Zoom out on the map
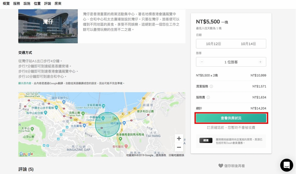296x174 pixels. 179,147
